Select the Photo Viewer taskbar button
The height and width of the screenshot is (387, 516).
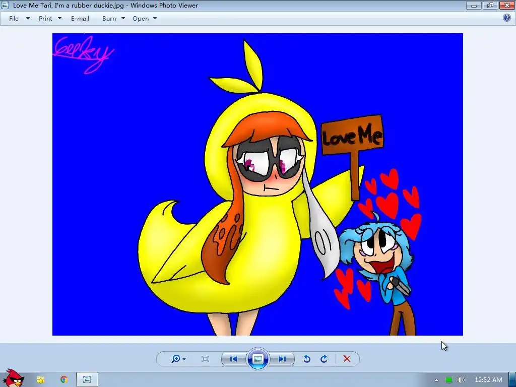click(x=87, y=380)
